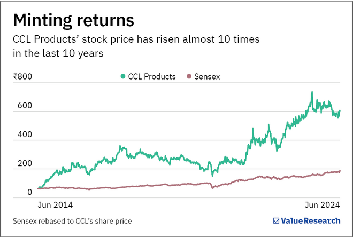The image size is (353, 237).
Task: Click the "Sensex rebased" footnote text
Action: point(71,220)
